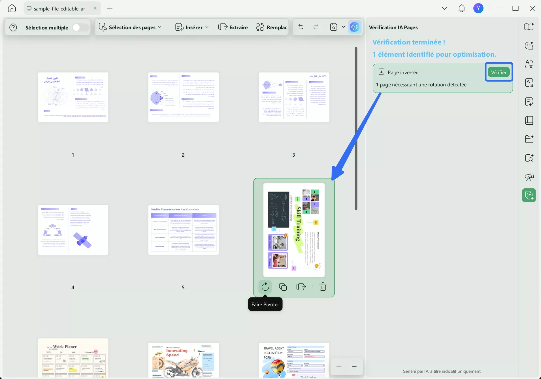Open the AI search sidebar icon
541x379 pixels.
(529, 158)
